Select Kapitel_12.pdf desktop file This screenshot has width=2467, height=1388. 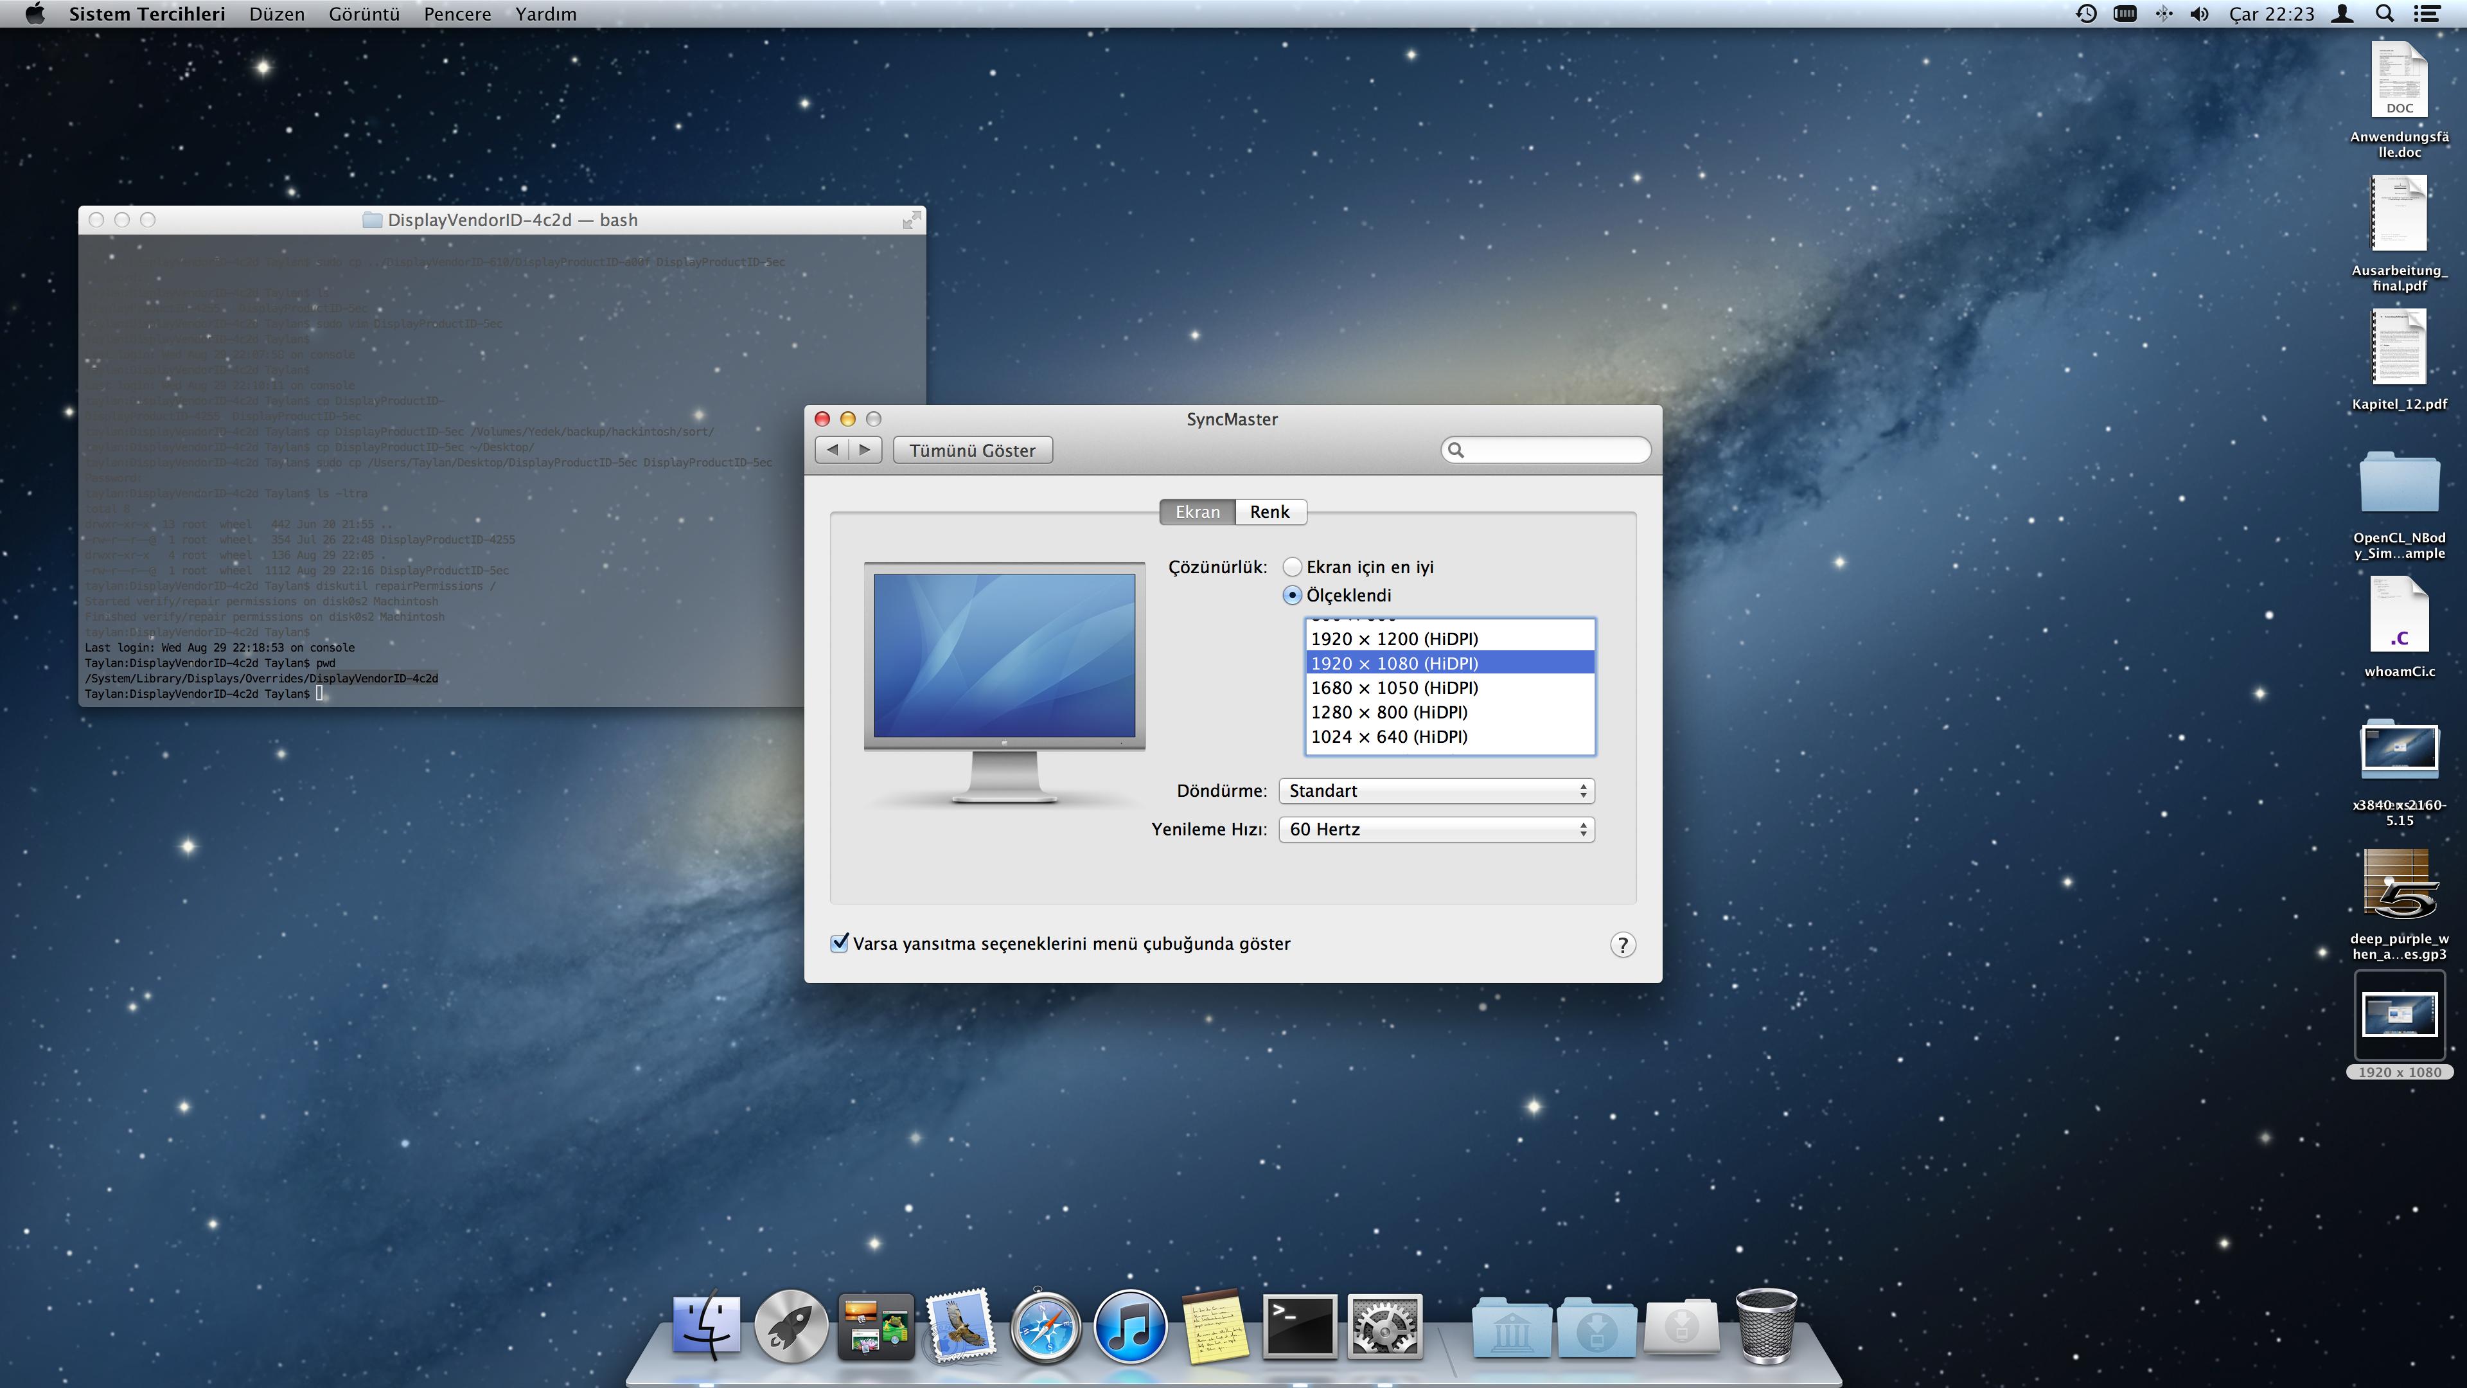[x=2399, y=360]
